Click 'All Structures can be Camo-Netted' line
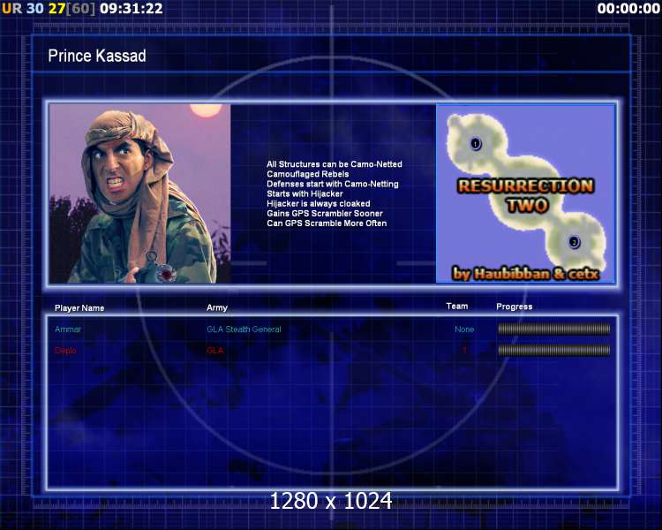The width and height of the screenshot is (662, 530). coord(335,164)
